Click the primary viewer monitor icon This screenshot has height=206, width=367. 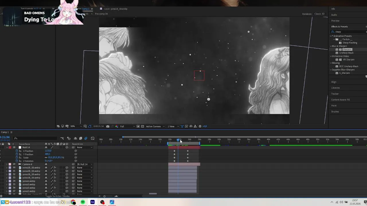tap(62, 126)
